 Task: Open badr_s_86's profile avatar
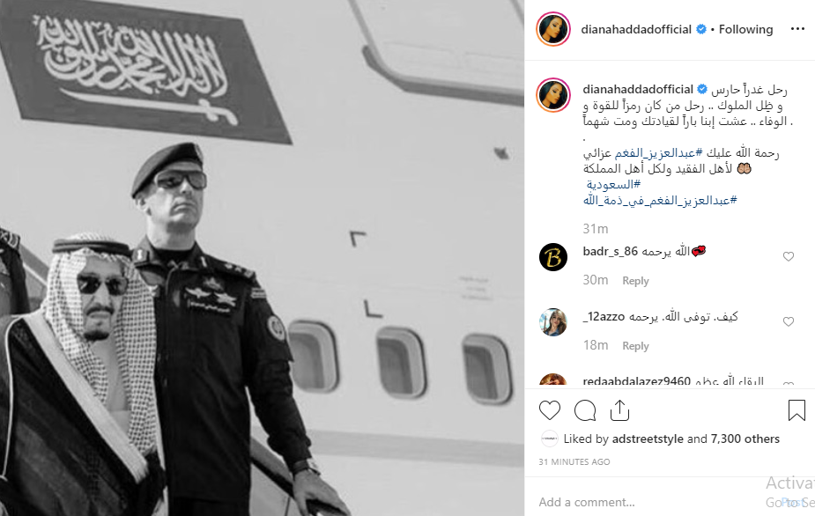coord(553,257)
